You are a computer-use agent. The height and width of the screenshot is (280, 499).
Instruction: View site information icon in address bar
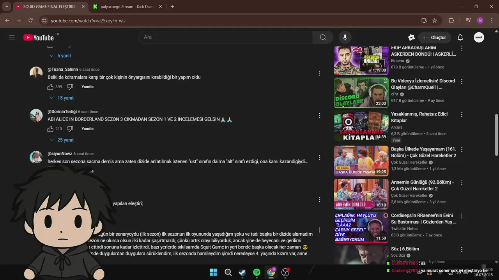click(x=44, y=20)
